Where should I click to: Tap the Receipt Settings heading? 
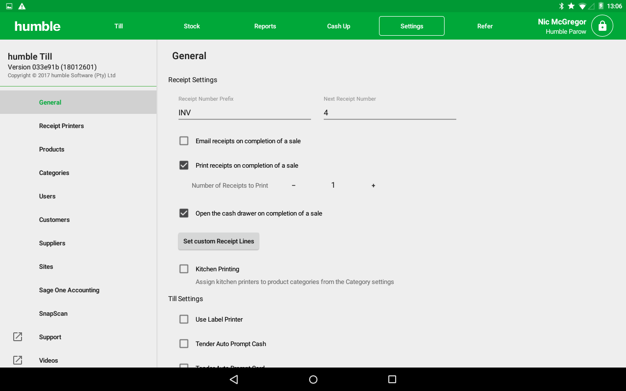[193, 80]
